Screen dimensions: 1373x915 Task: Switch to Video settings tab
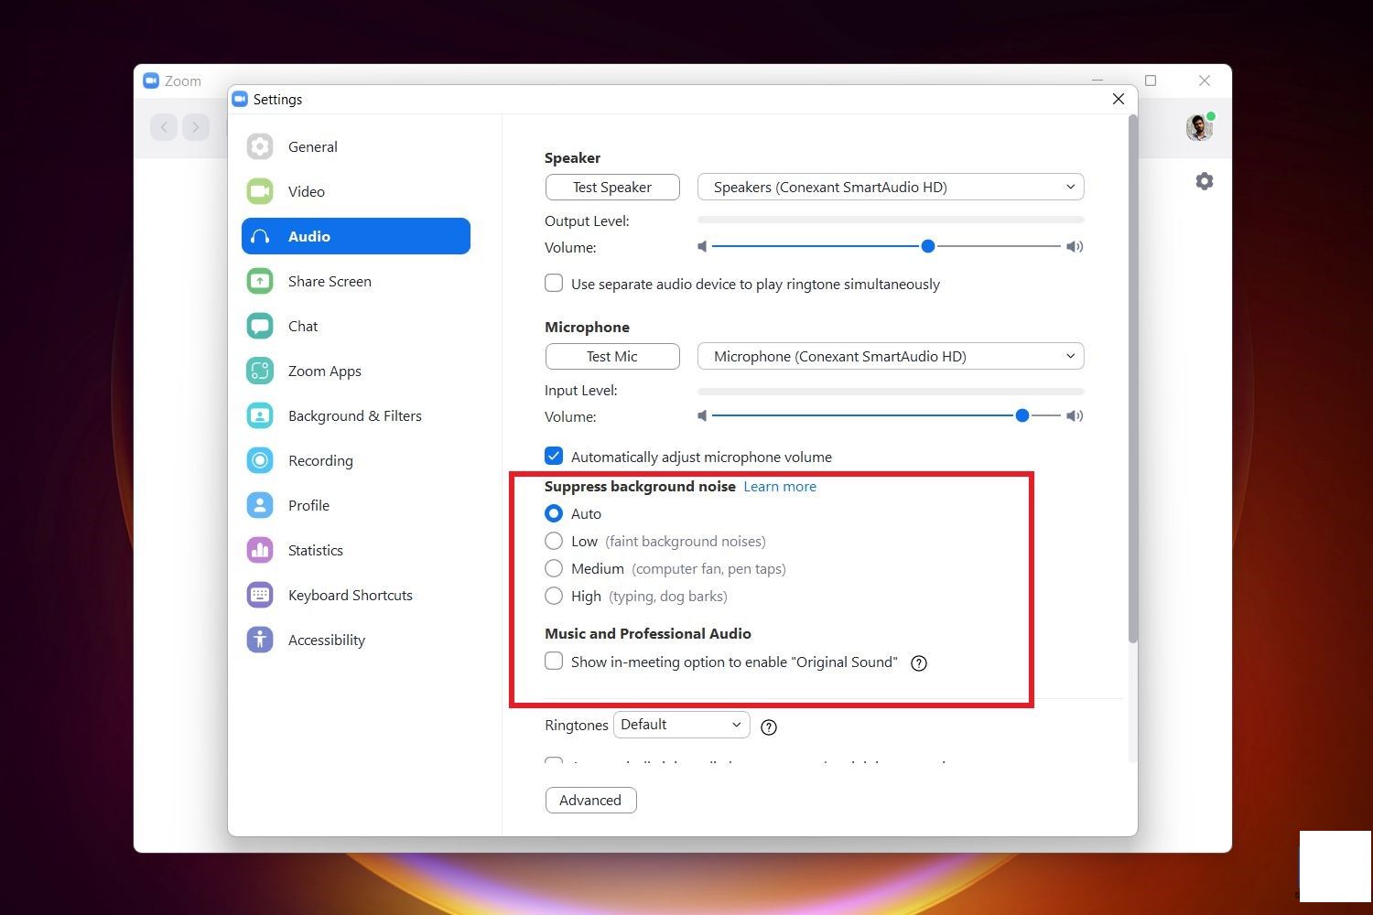tap(356, 191)
